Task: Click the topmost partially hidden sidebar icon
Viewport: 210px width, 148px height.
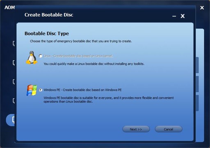Action: [x=14, y=44]
